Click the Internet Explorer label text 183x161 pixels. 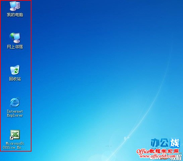click(x=15, y=113)
